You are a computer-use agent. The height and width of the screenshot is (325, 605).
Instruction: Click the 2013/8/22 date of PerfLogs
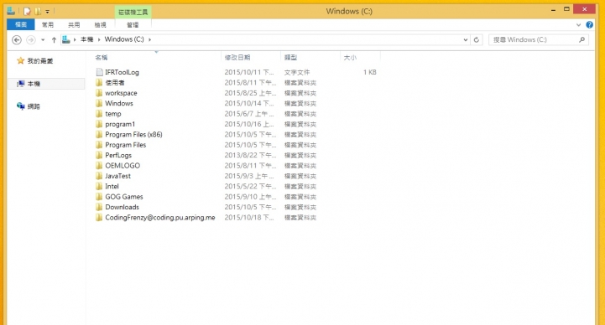[x=250, y=155]
